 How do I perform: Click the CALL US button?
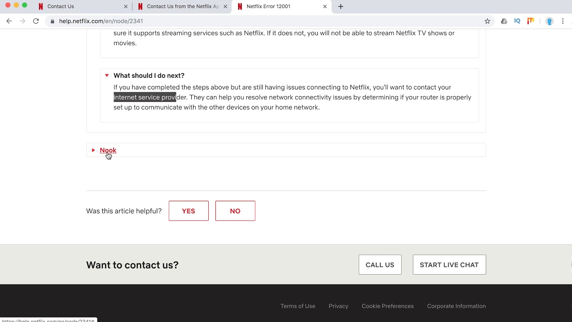pyautogui.click(x=380, y=265)
